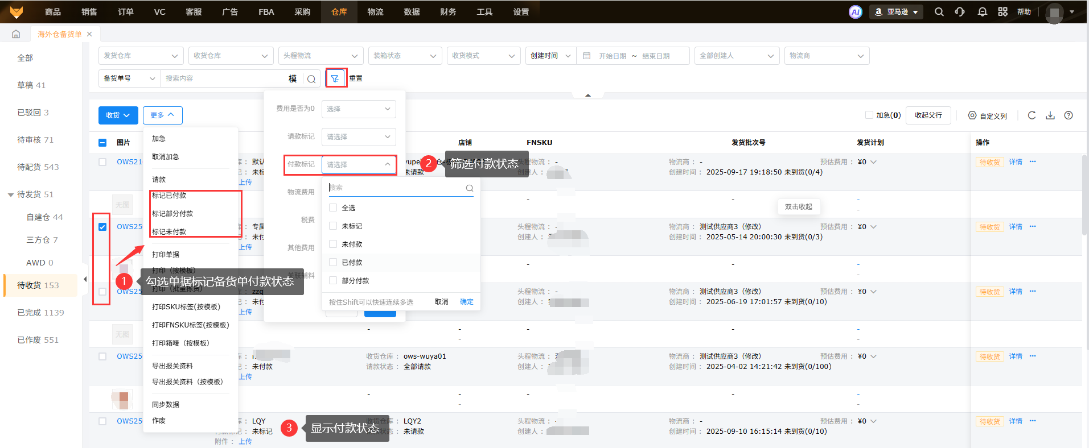This screenshot has height=448, width=1089.
Task: Check the 已付款 option checkbox
Action: (333, 262)
